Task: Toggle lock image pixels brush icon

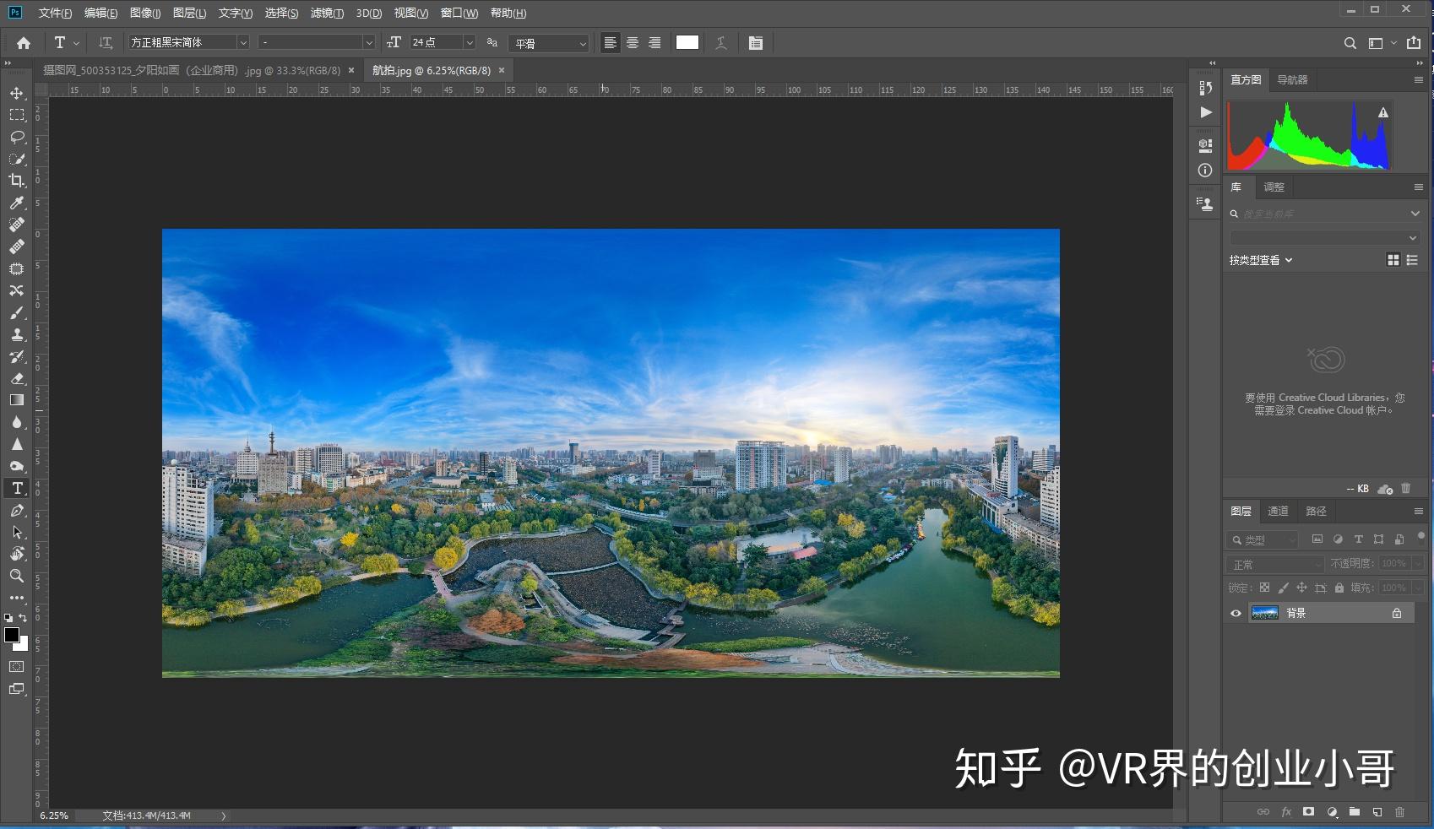Action: pyautogui.click(x=1283, y=588)
